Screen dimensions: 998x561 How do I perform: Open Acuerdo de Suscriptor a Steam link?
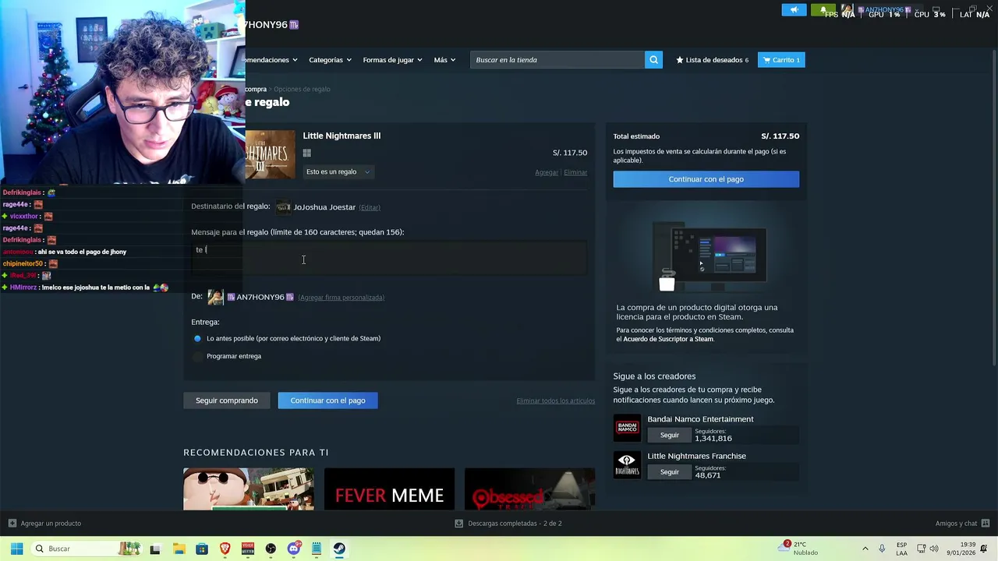tap(668, 339)
